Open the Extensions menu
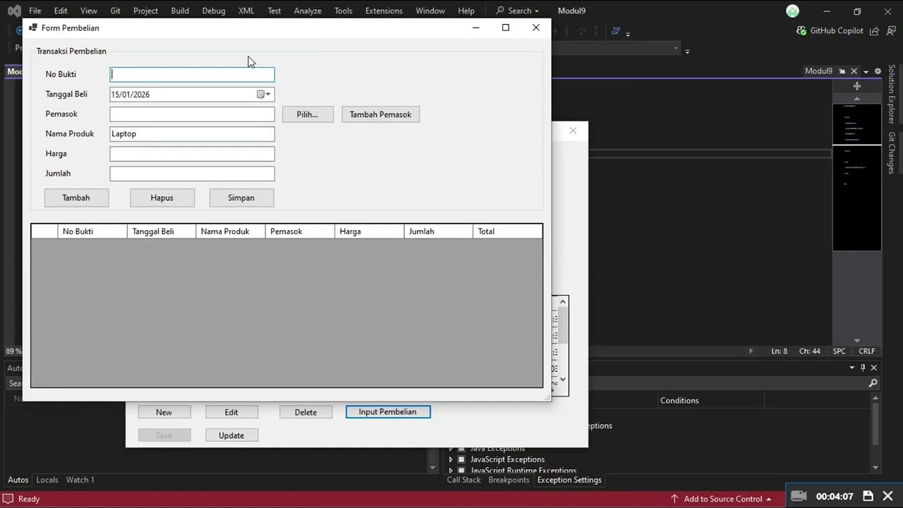This screenshot has width=903, height=508. 384,11
